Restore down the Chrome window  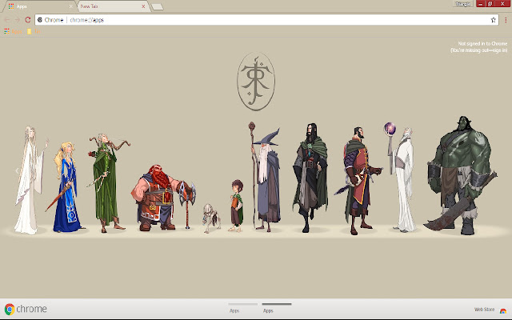490,4
